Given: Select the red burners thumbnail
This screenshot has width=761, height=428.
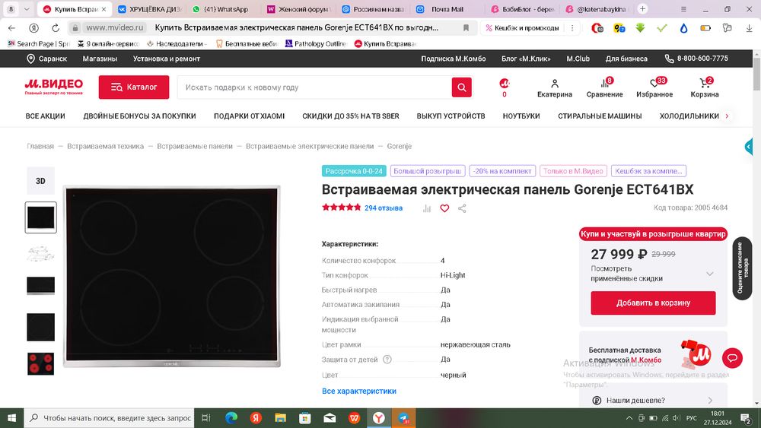Looking at the screenshot, I should click(x=41, y=363).
